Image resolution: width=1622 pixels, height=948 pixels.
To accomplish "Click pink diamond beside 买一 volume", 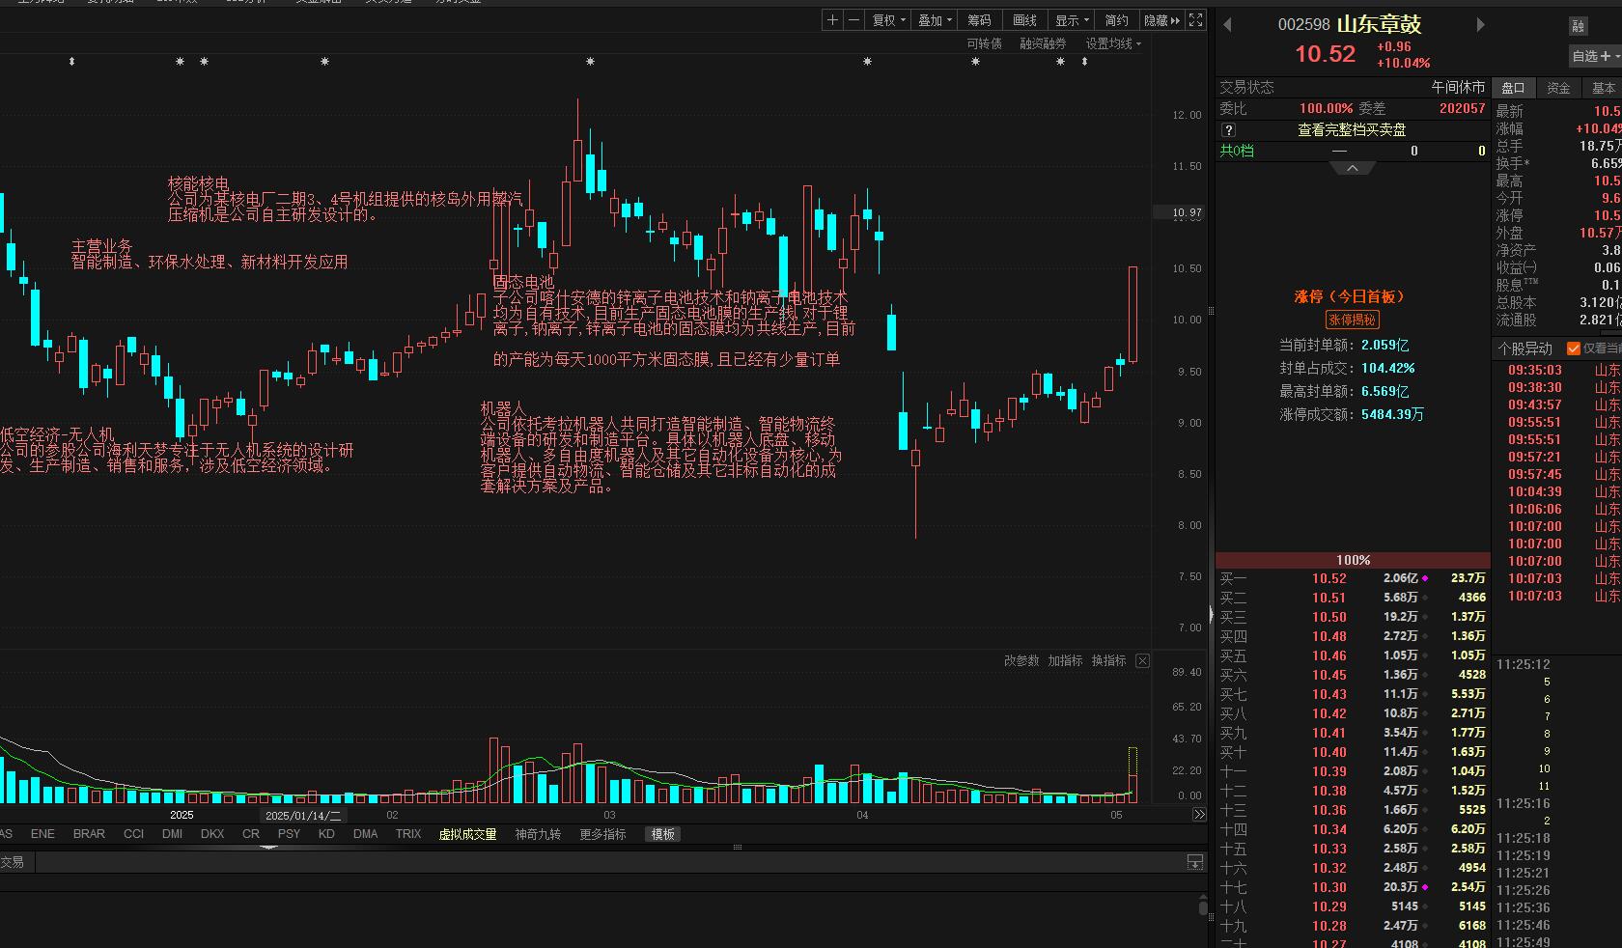I will coord(1425,578).
